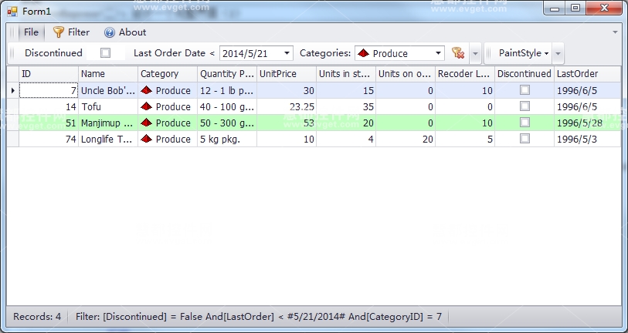
Task: Sort by Name column header
Action: point(108,74)
